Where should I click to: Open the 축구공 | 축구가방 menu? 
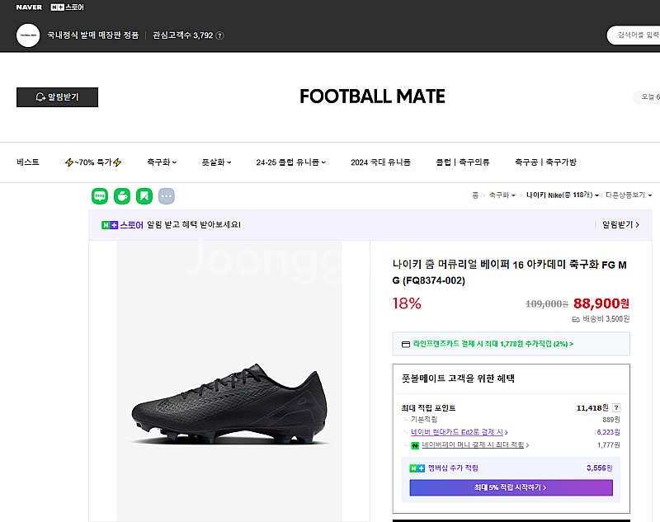(x=545, y=162)
